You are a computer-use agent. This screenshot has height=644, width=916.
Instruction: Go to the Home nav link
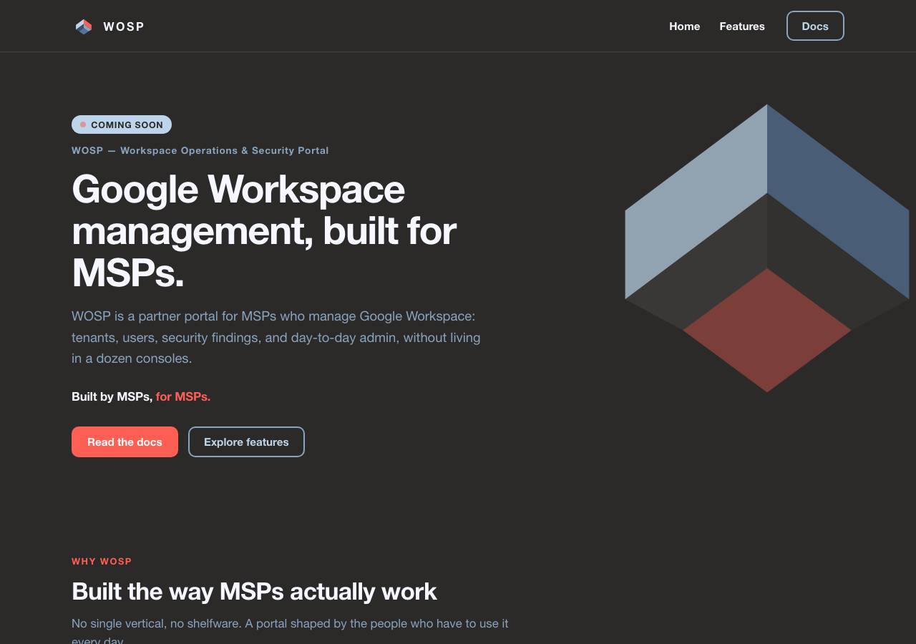point(684,26)
